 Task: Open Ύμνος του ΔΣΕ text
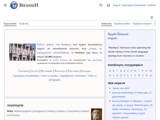coord(121,88)
